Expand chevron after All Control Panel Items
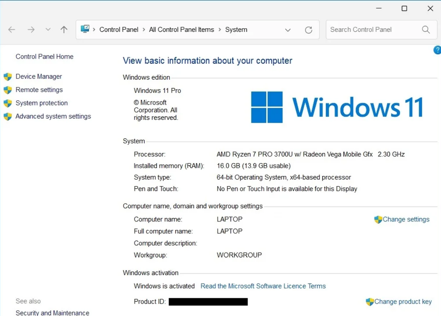 (220, 30)
